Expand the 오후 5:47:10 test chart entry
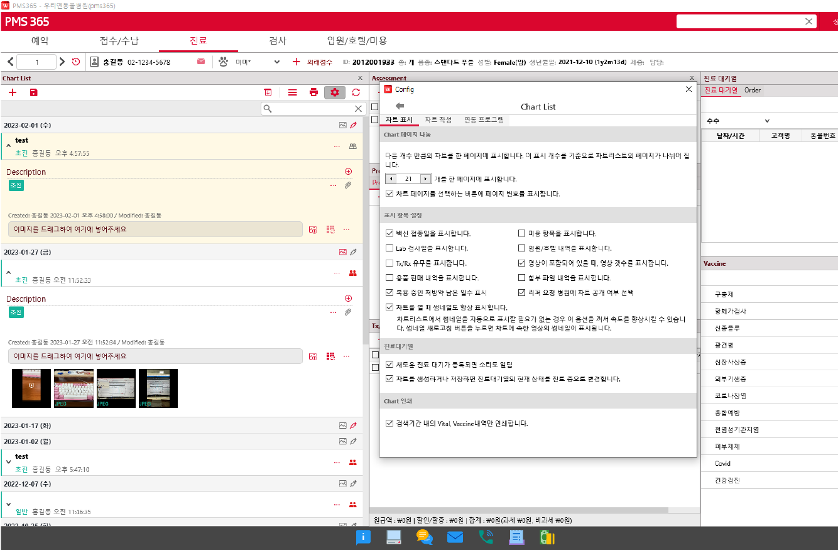838x550 pixels. (9, 462)
